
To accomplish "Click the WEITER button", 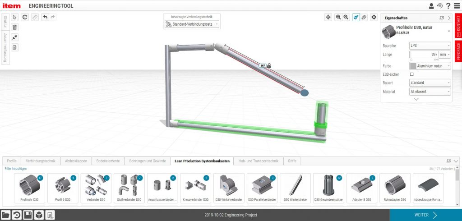I will tap(425, 215).
